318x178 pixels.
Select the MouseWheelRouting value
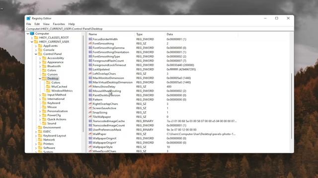[x=107, y=91]
